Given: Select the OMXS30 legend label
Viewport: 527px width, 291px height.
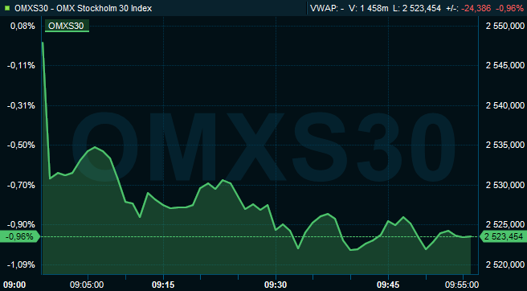Looking at the screenshot, I should pyautogui.click(x=66, y=26).
